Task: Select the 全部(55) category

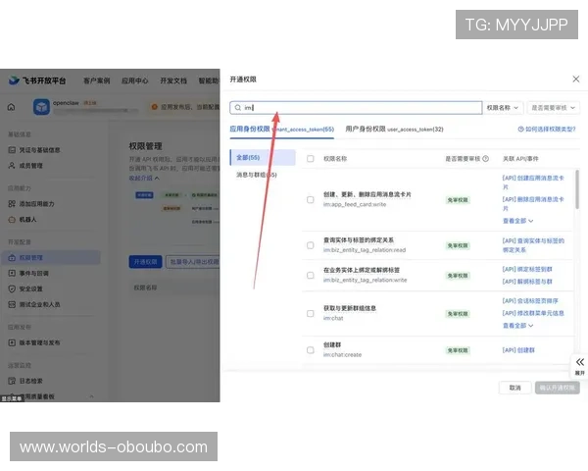Action: [263, 157]
